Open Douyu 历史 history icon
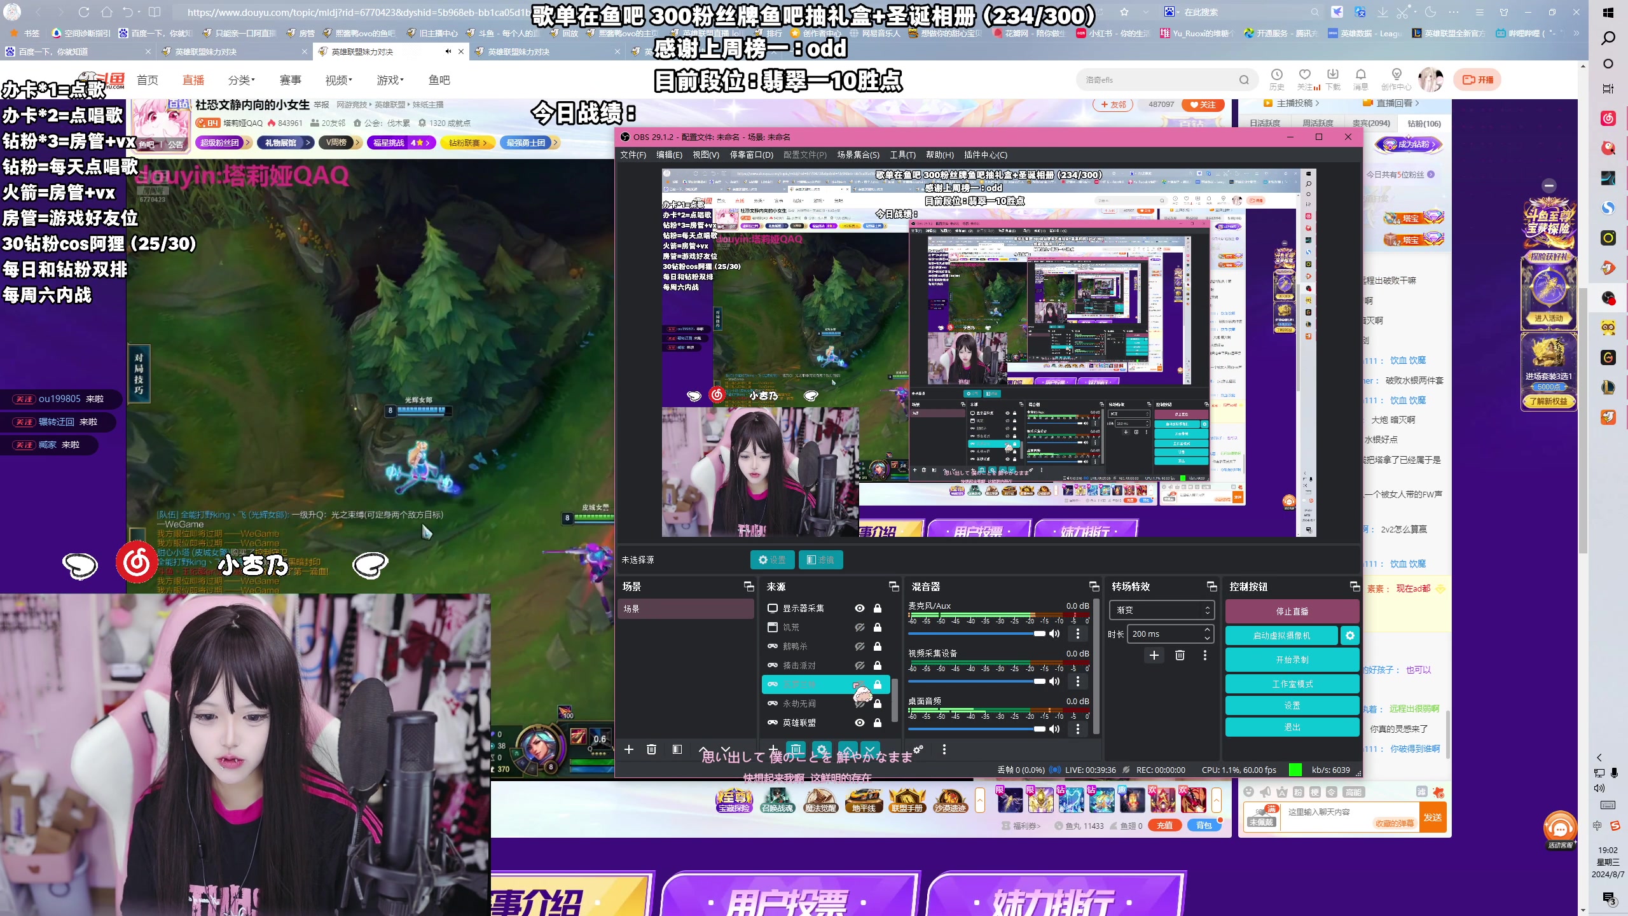The width and height of the screenshot is (1628, 916). click(1276, 80)
